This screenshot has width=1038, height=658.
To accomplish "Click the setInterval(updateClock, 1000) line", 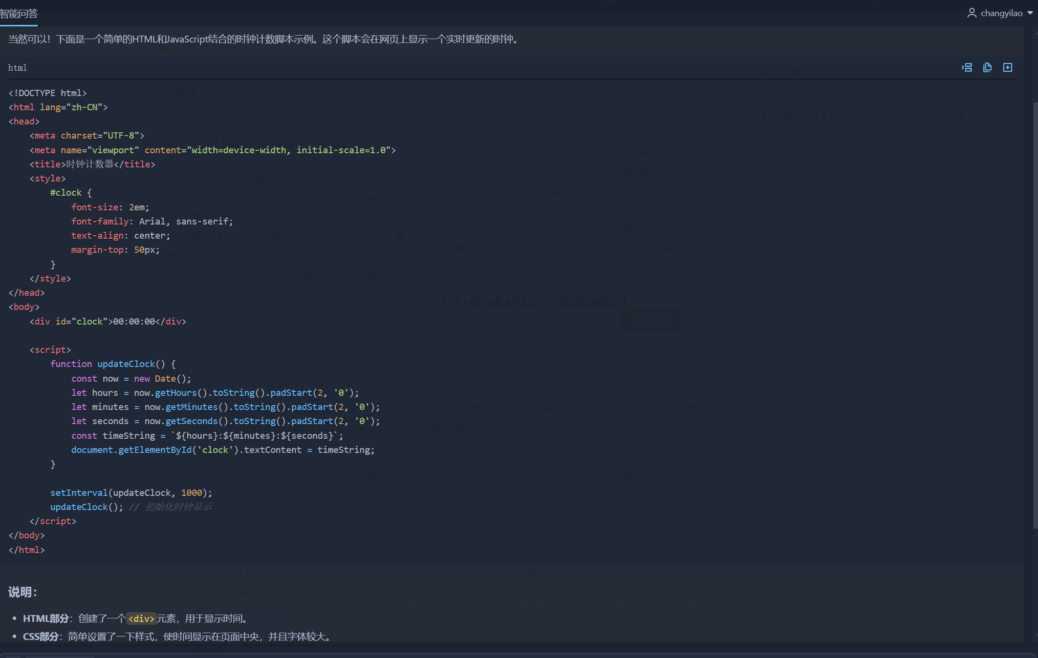I will coord(131,493).
